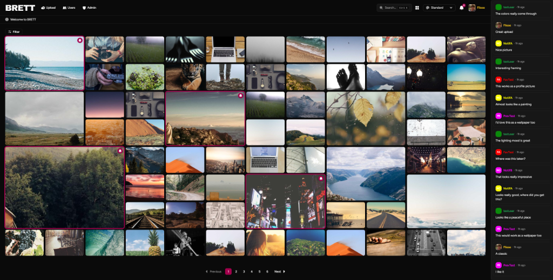Open the grapes photo thumbnail
553x280 pixels.
(x=24, y=243)
